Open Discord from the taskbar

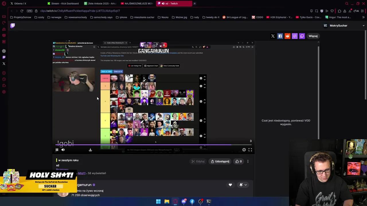(183, 201)
